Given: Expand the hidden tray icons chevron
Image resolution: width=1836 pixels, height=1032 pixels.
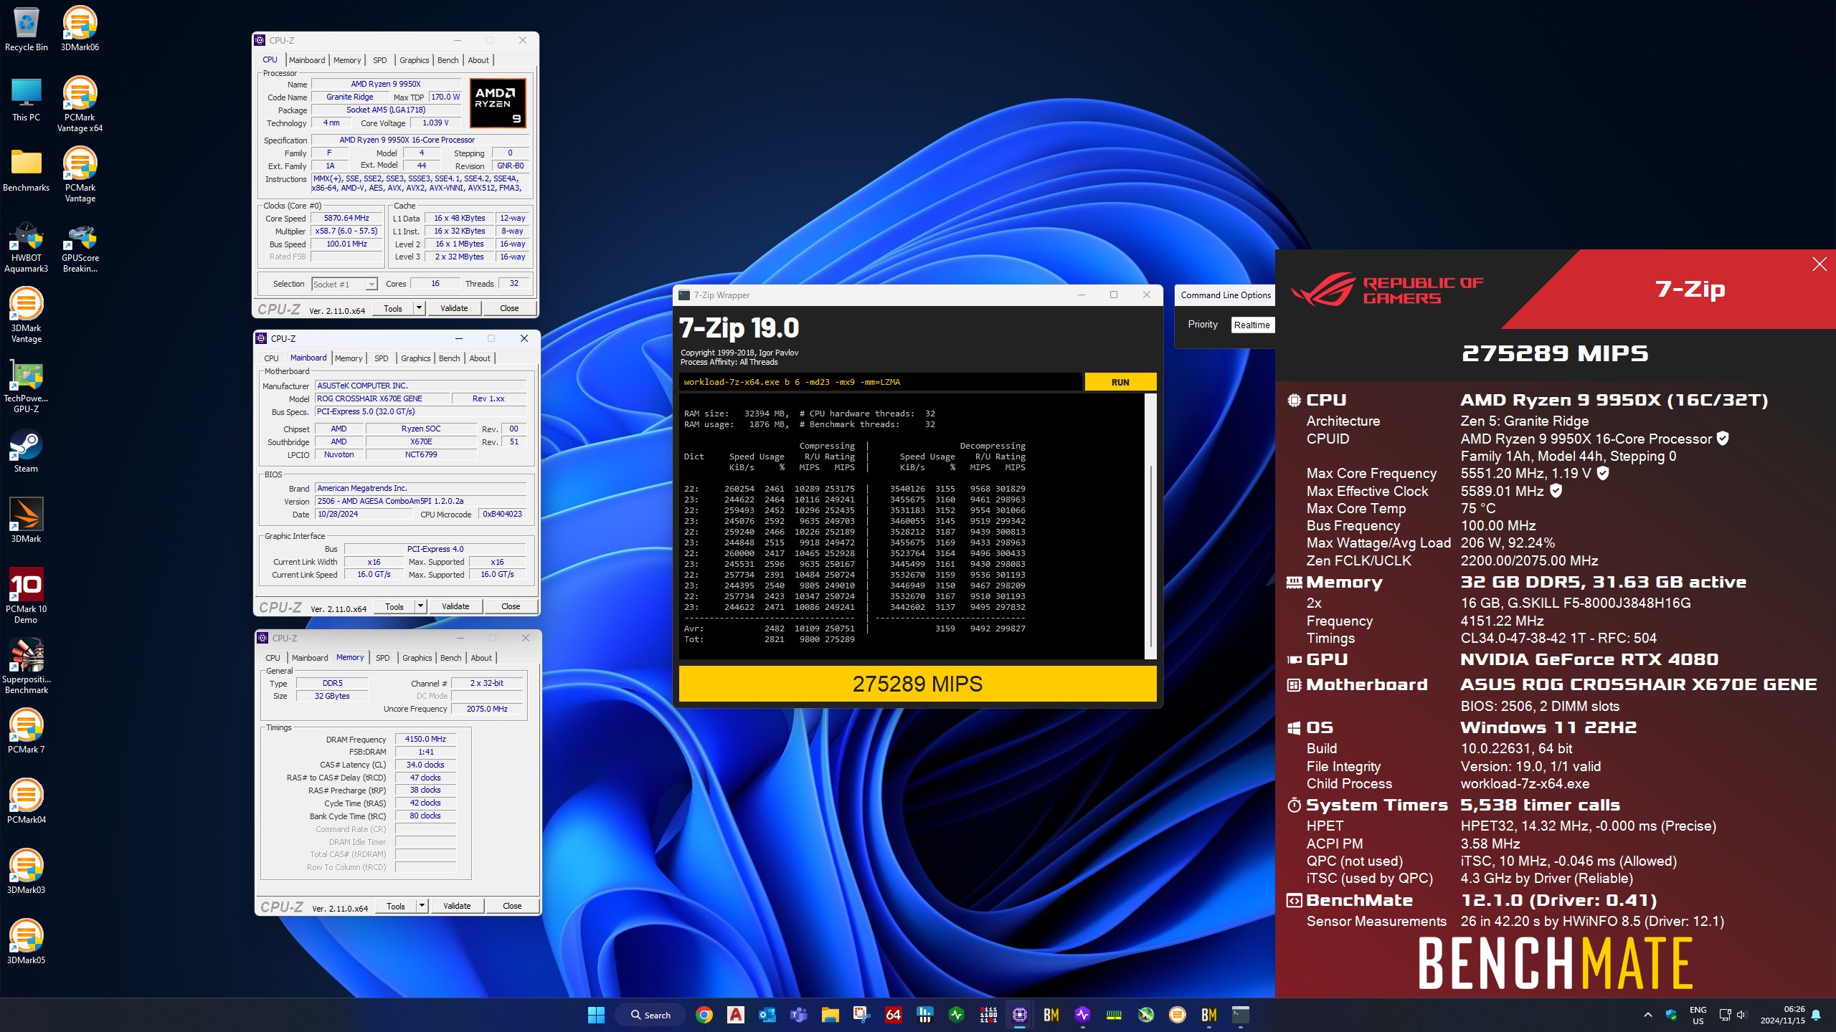Looking at the screenshot, I should [x=1647, y=1015].
